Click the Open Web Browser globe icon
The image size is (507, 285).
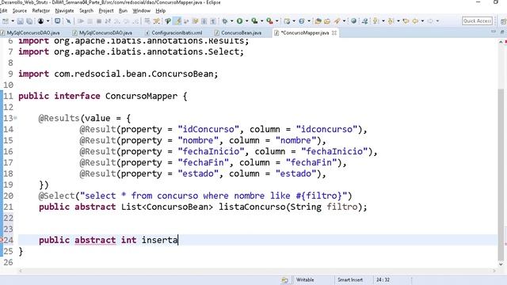(354, 21)
